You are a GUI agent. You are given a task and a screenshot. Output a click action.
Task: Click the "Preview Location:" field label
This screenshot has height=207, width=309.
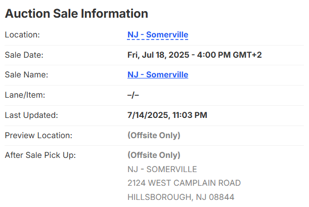pyautogui.click(x=38, y=135)
